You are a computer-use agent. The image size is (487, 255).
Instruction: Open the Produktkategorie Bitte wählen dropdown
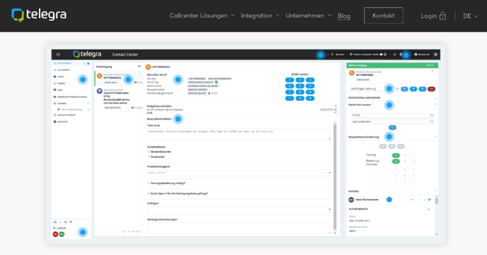tap(239, 172)
